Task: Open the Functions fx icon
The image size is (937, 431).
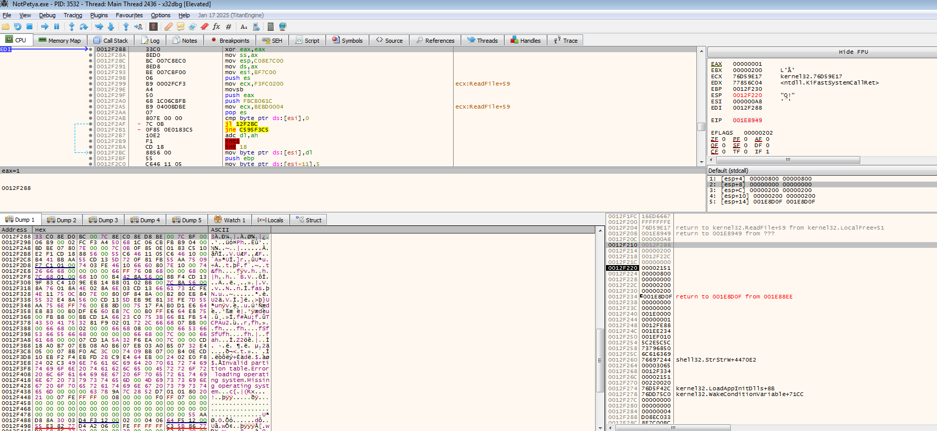Action: 216,27
